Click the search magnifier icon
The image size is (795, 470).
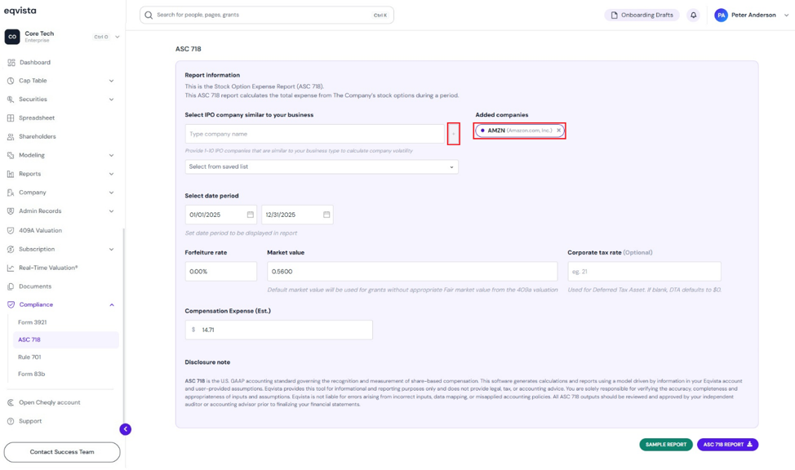(149, 16)
